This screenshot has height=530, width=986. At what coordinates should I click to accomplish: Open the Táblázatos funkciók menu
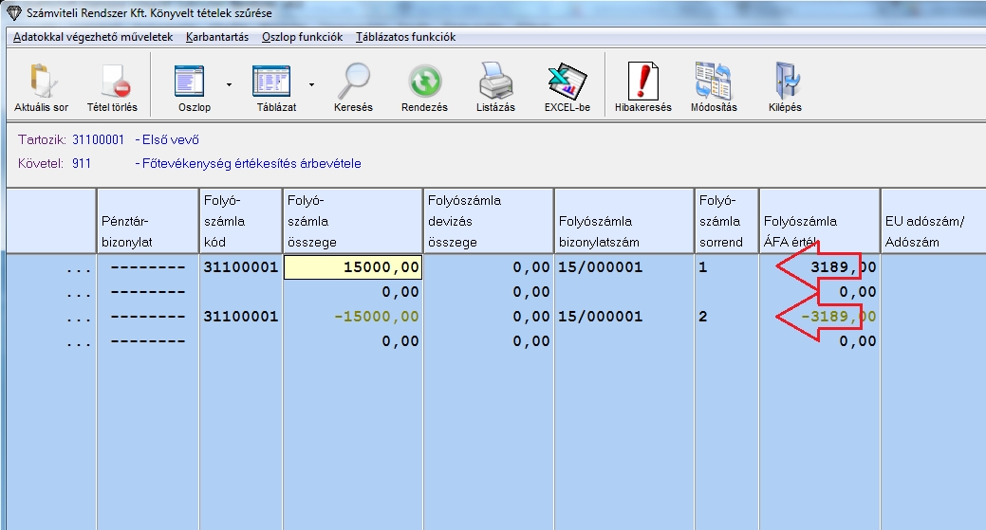(x=405, y=37)
